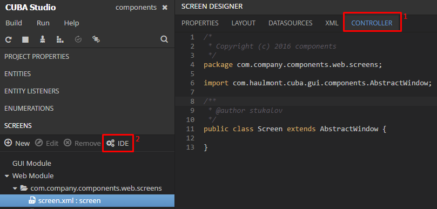The height and width of the screenshot is (209, 437).
Task: Click the Copyright (c) 2016 comment line
Action: click(272, 46)
